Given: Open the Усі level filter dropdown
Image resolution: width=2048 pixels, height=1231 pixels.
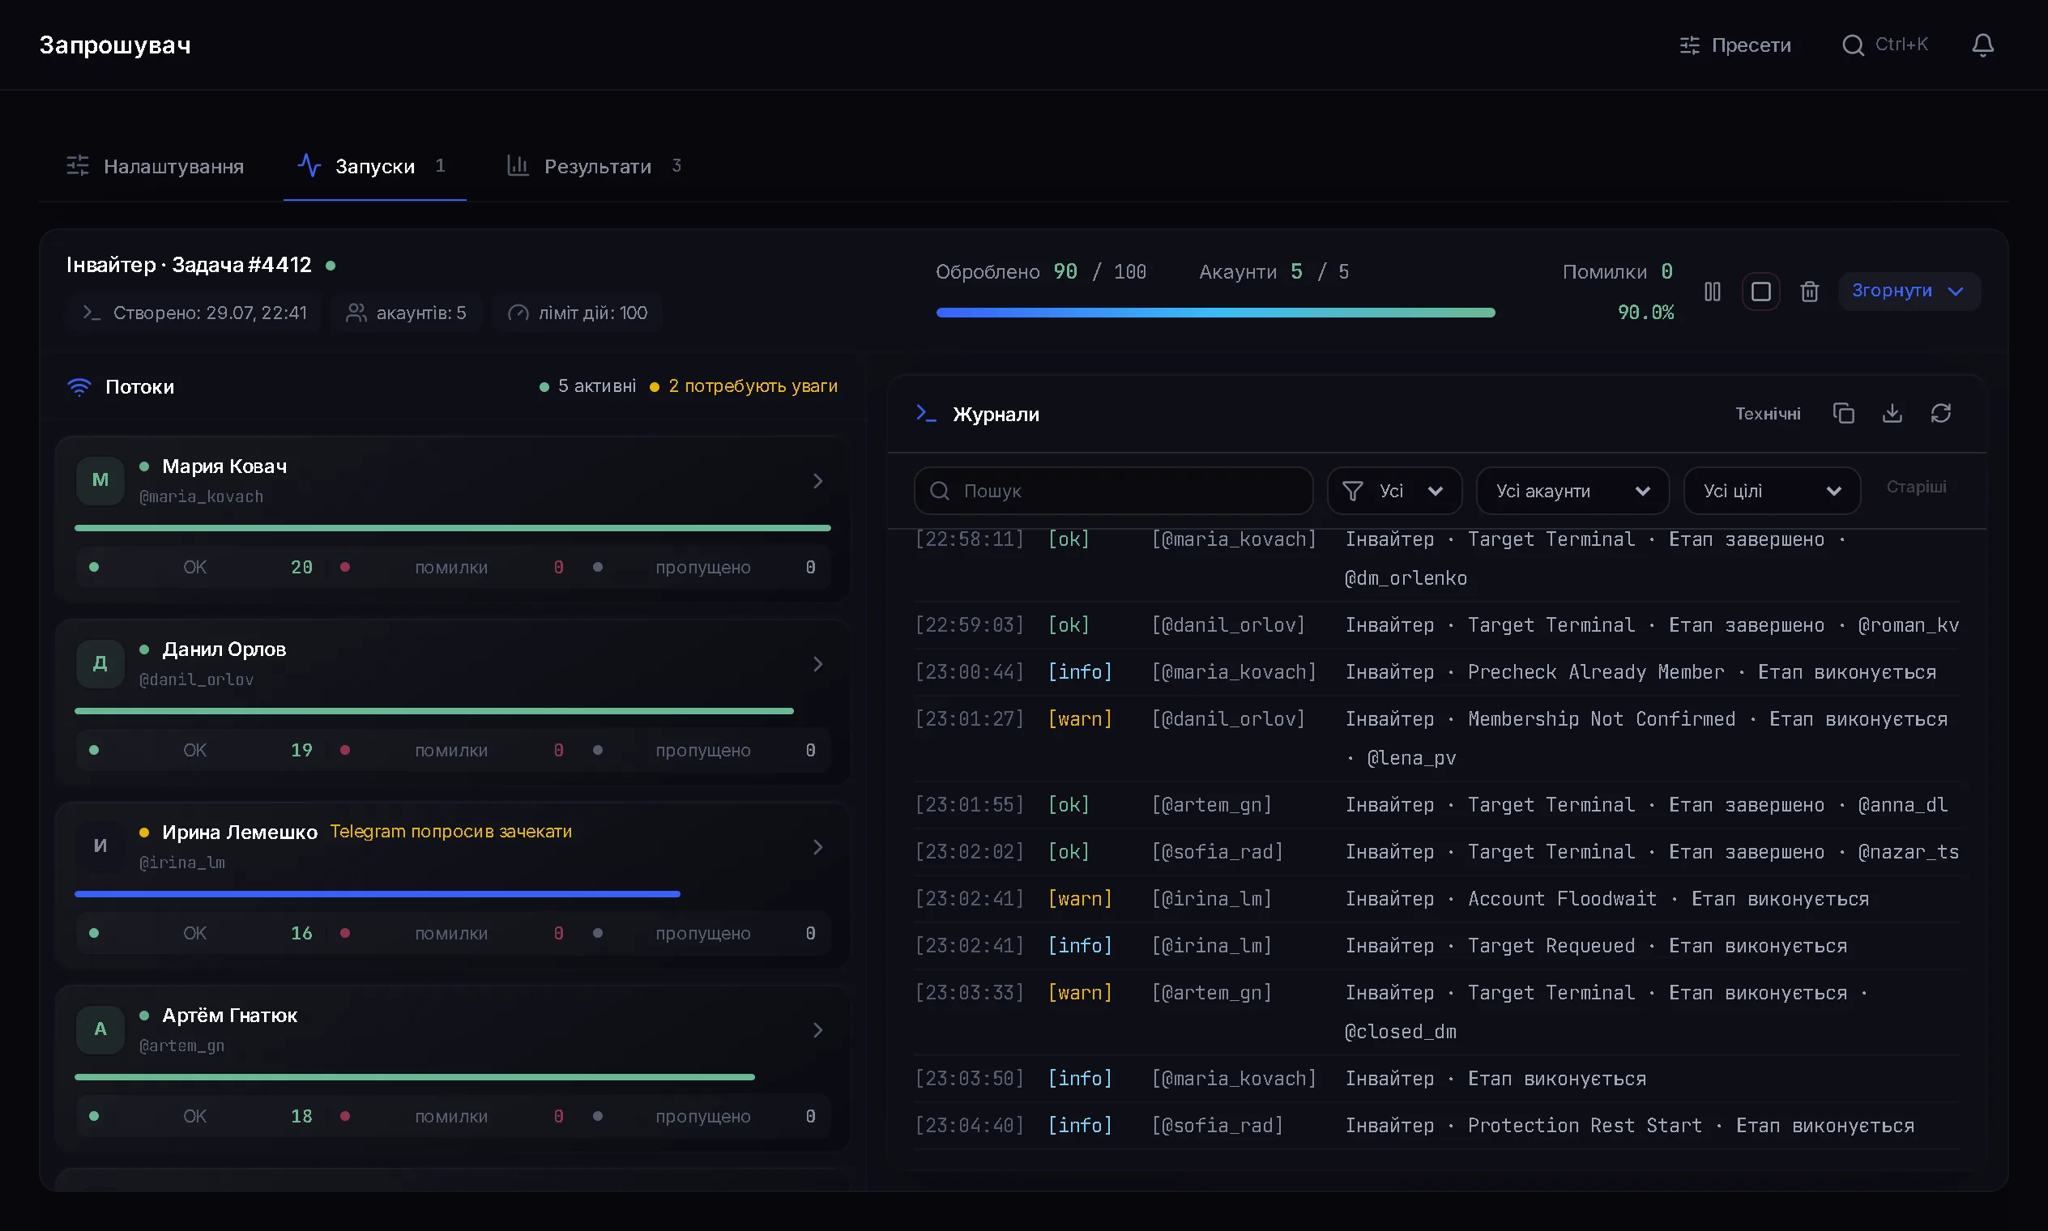Looking at the screenshot, I should point(1394,491).
